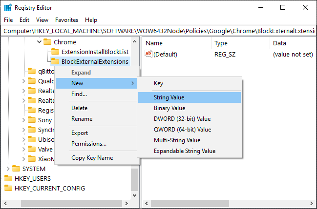Expand the SYSTEM key node

pyautogui.click(x=8, y=169)
